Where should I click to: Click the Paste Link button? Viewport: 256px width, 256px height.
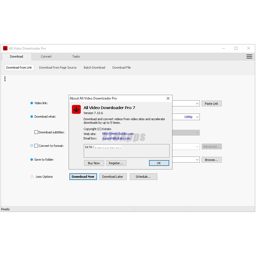pos(211,103)
